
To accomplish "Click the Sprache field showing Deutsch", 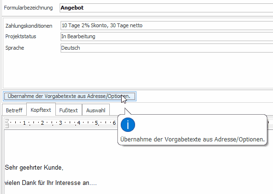I will pos(167,48).
